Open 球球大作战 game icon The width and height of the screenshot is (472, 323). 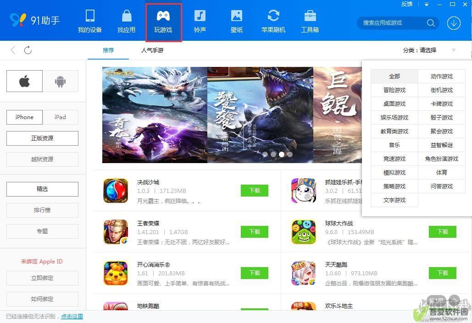(304, 232)
